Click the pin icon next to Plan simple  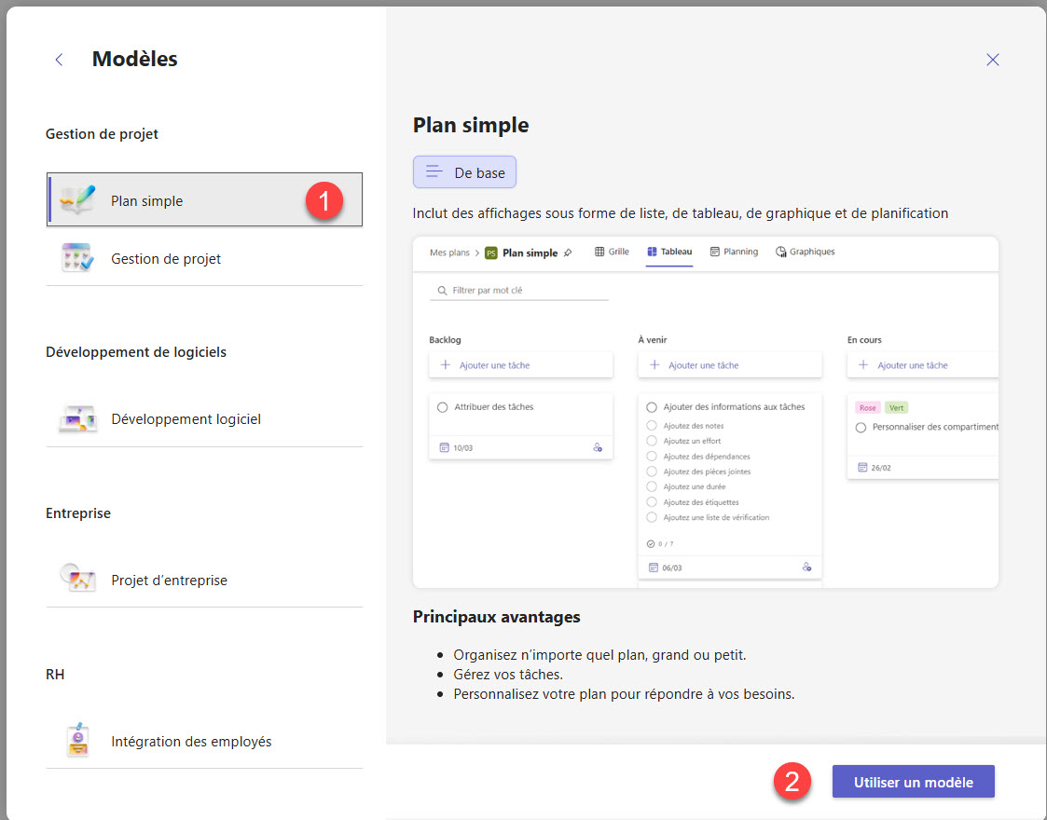[568, 253]
